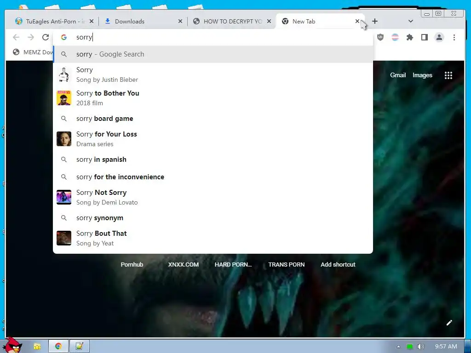Close the HOW TO DECRYPT tab
Image resolution: width=471 pixels, height=353 pixels.
pos(269,21)
